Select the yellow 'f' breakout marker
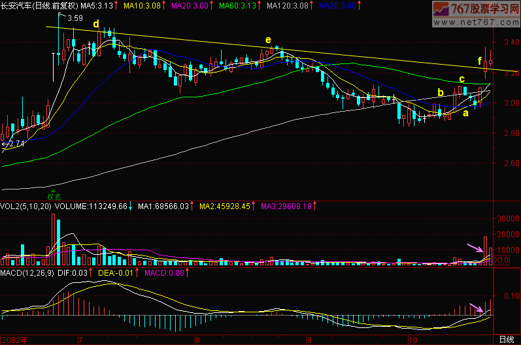Image resolution: width=521 pixels, height=345 pixels. [x=480, y=62]
